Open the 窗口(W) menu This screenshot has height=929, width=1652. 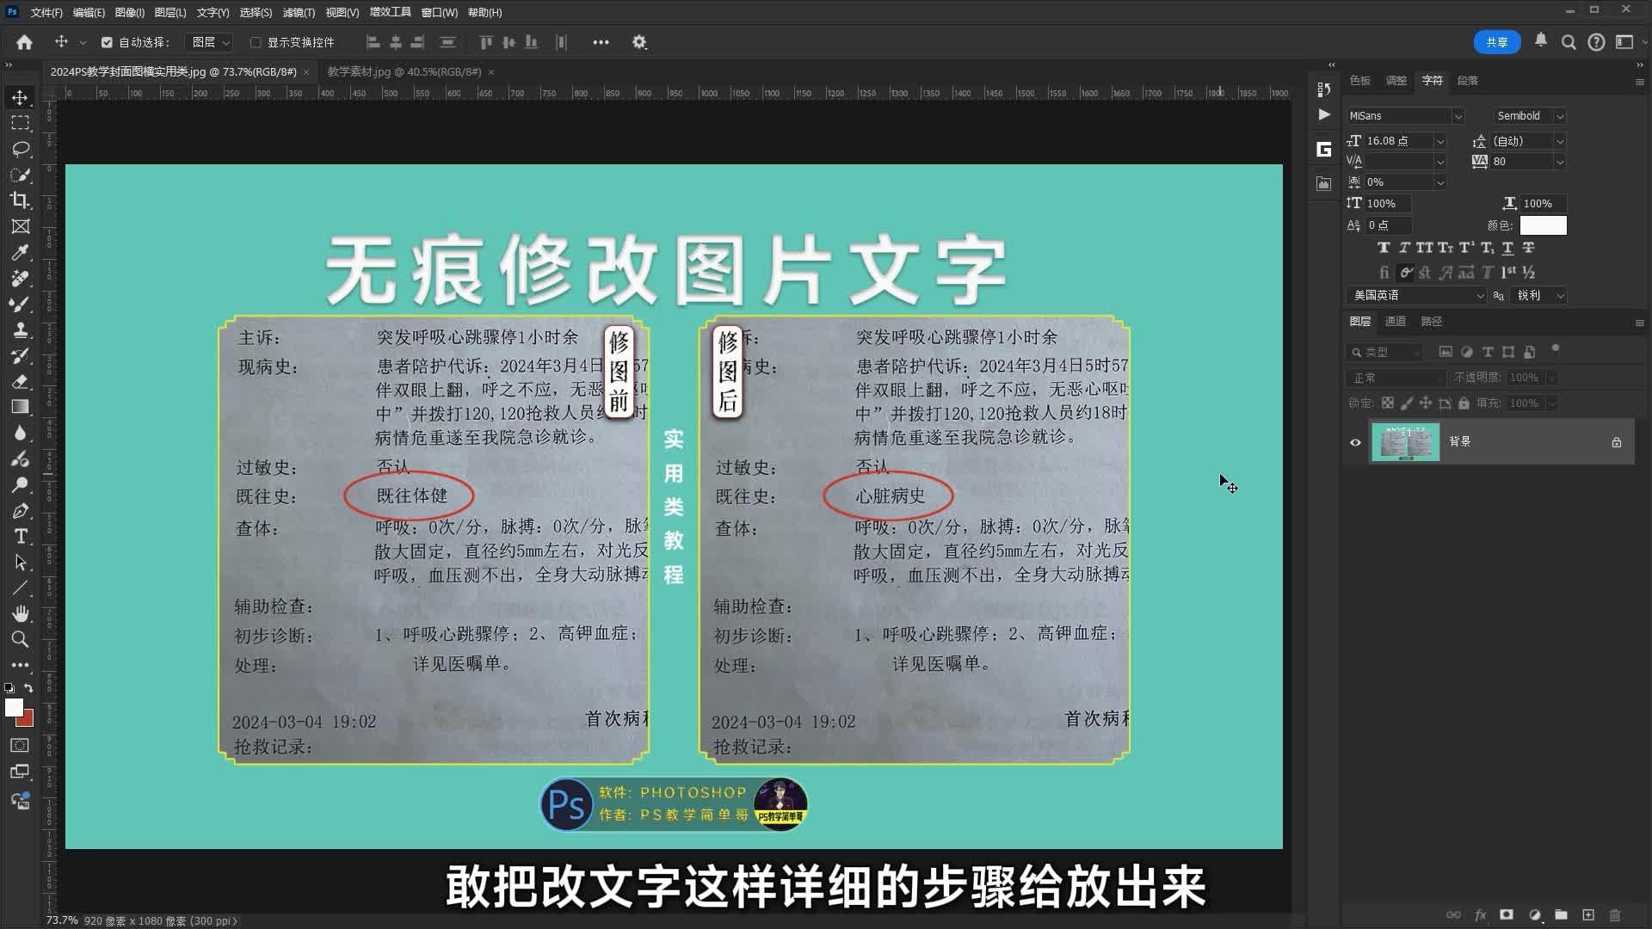coord(440,12)
